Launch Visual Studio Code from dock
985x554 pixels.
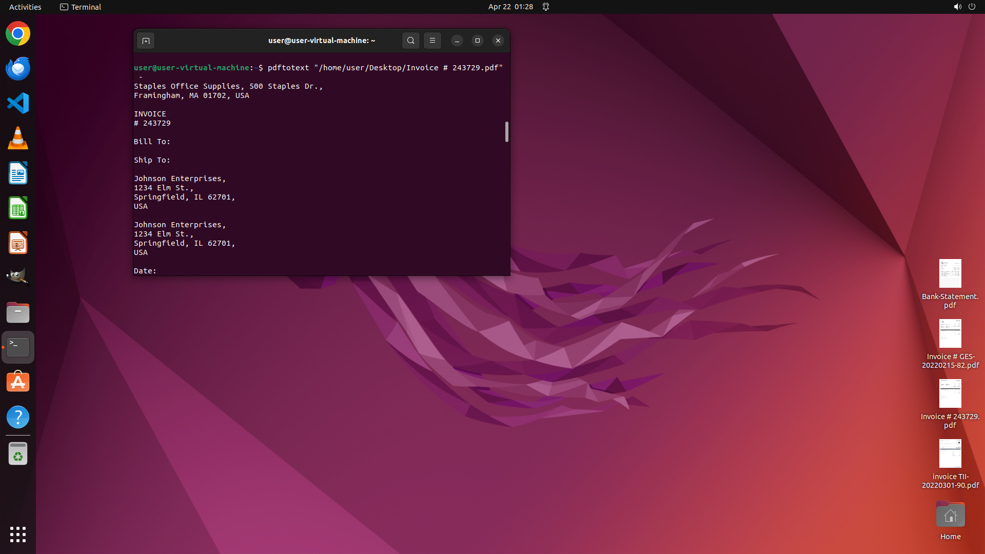(18, 104)
